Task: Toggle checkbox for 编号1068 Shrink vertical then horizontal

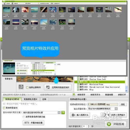Action: pyautogui.click(x=78, y=87)
